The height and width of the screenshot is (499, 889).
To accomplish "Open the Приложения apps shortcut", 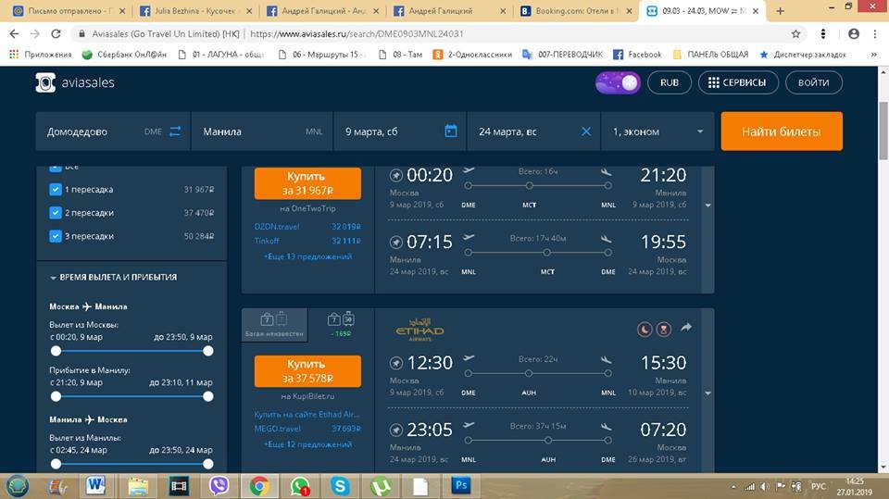I will point(41,55).
